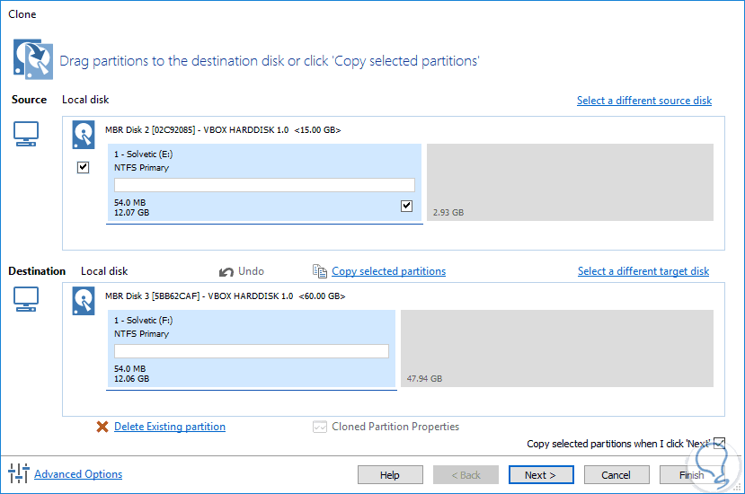Viewport: 745px width, 494px height.
Task: Open Select a different source disk
Action: (643, 101)
